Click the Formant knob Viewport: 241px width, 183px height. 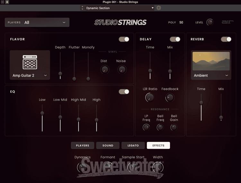(108, 167)
